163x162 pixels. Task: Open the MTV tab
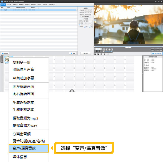click(x=39, y=4)
